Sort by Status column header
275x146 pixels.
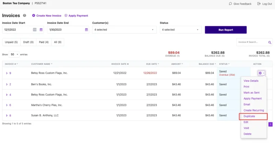tap(224, 64)
